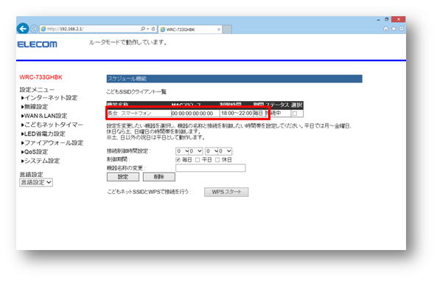Image resolution: width=437 pixels, height=281 pixels.
Task: Click the 設定 button
Action: pyautogui.click(x=123, y=177)
